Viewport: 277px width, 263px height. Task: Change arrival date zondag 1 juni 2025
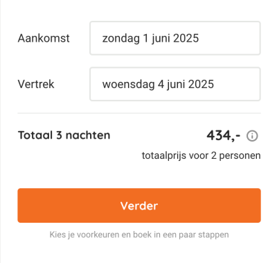(150, 38)
